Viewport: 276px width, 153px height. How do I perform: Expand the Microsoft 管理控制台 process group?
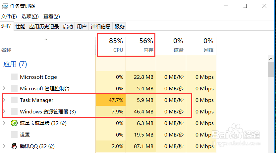click(x=4, y=88)
